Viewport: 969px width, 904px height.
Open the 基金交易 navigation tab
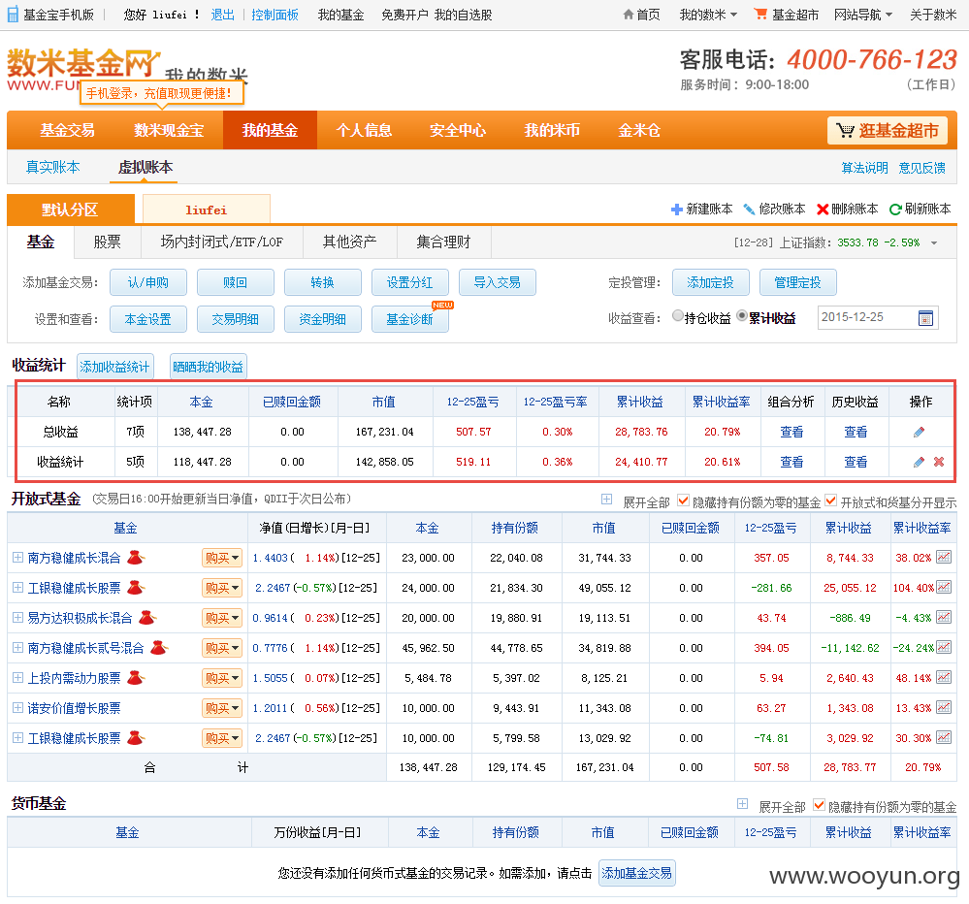(67, 130)
